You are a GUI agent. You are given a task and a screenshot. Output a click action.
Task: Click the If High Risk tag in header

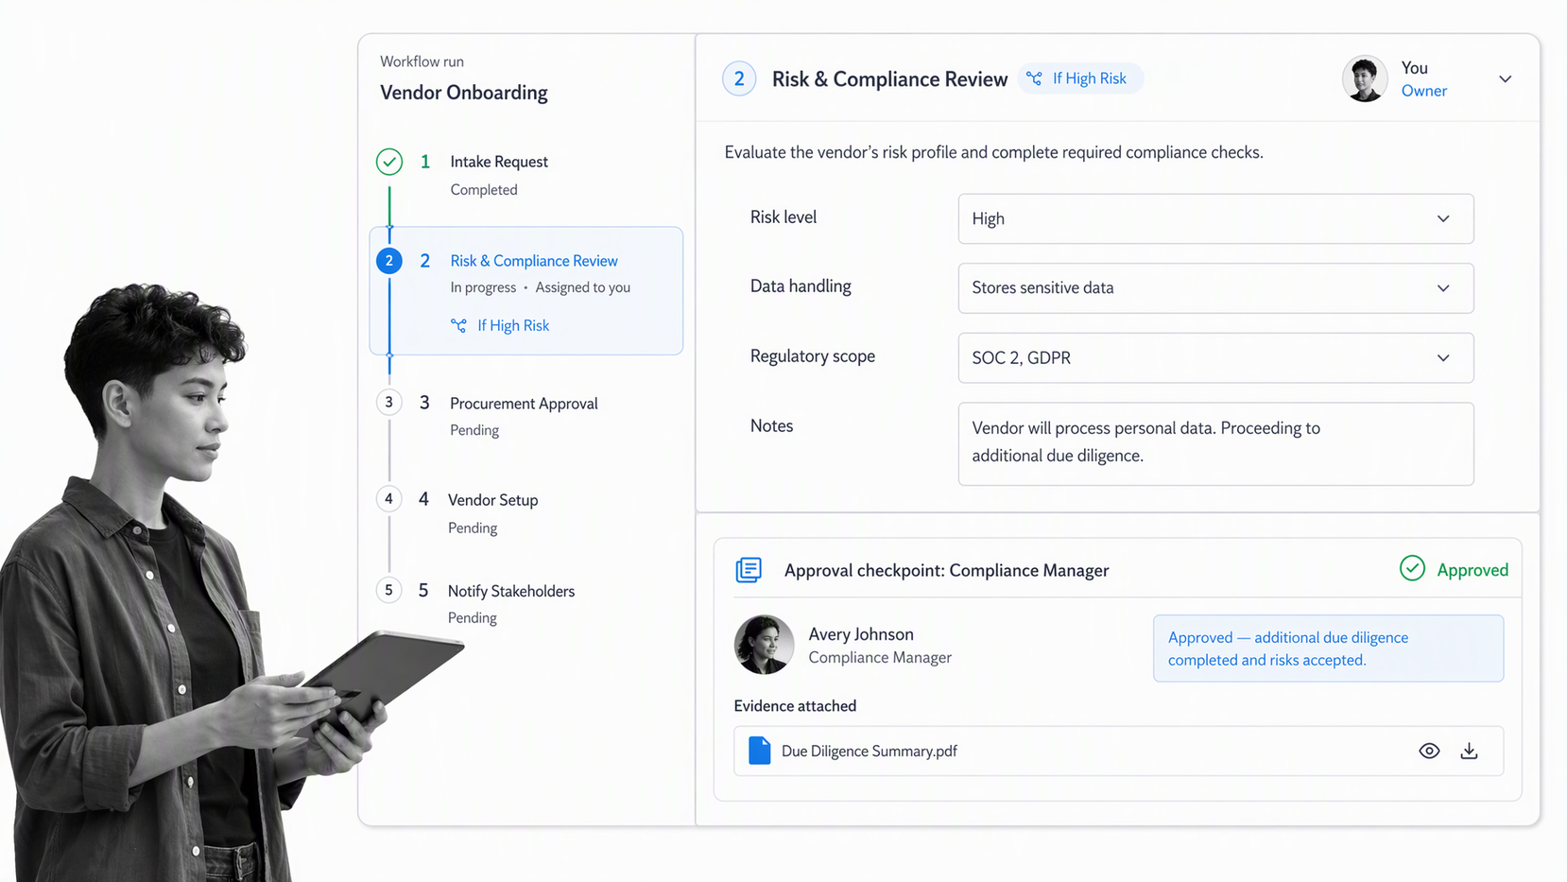point(1080,78)
